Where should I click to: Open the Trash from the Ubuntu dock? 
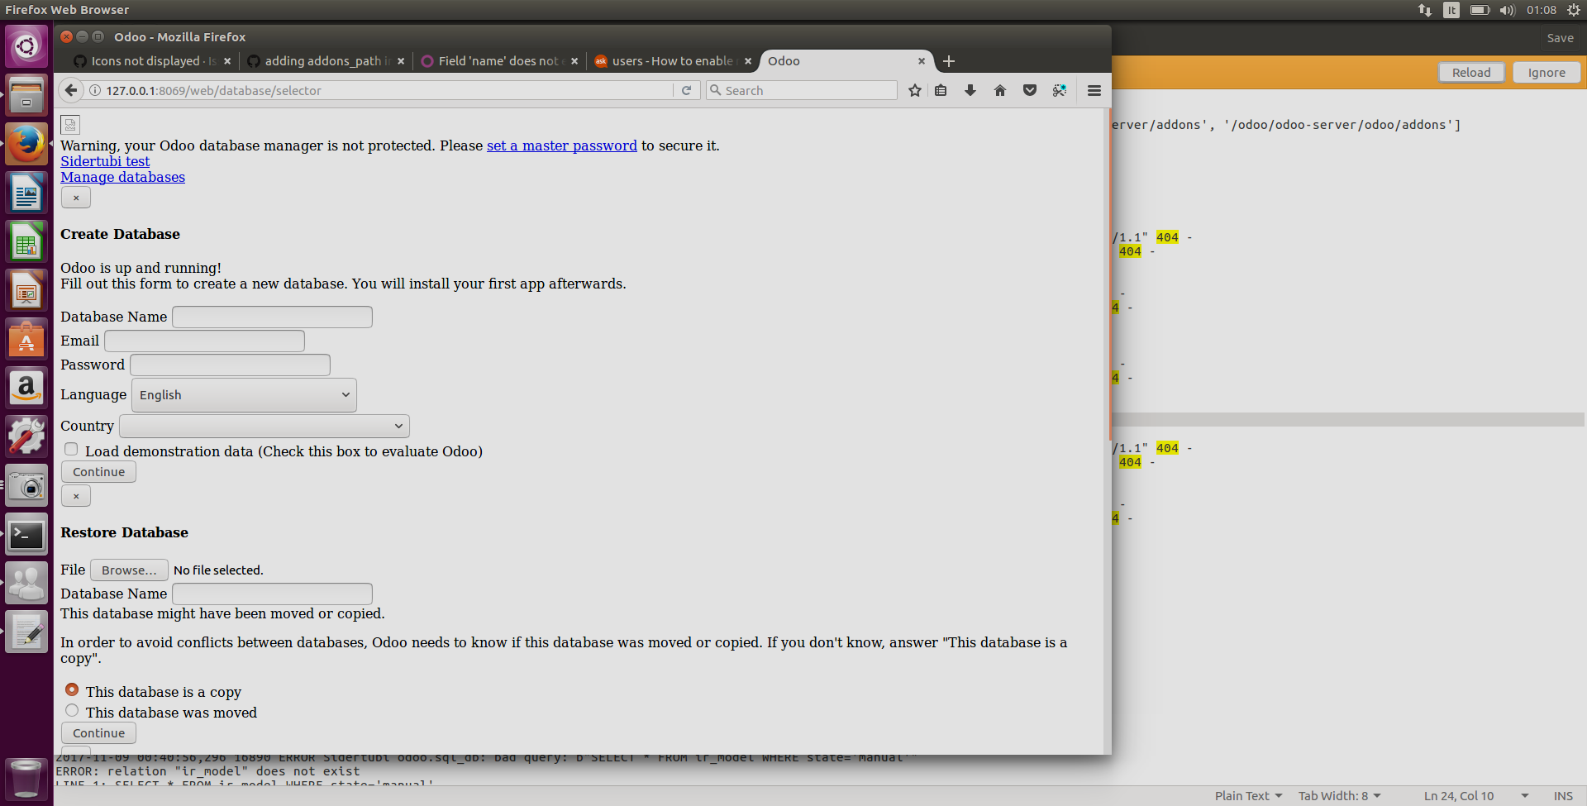tap(26, 777)
